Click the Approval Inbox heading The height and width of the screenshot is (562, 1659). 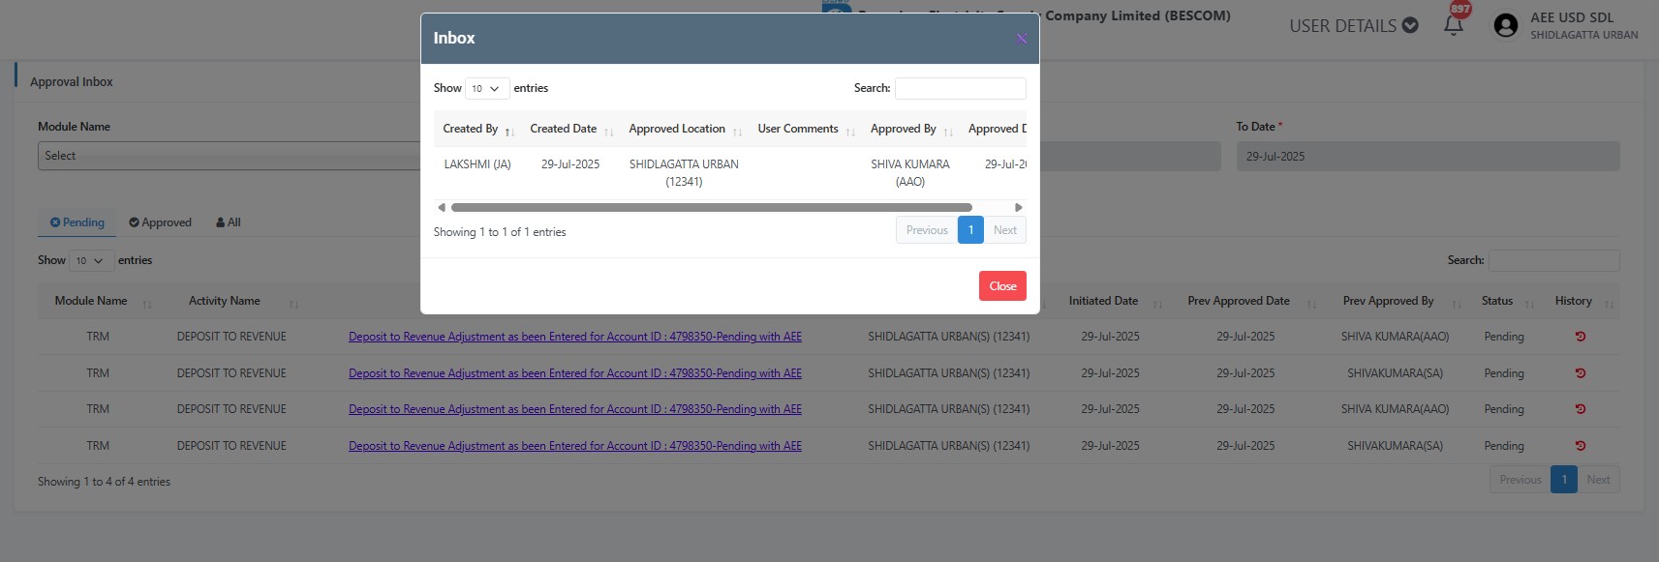point(72,82)
